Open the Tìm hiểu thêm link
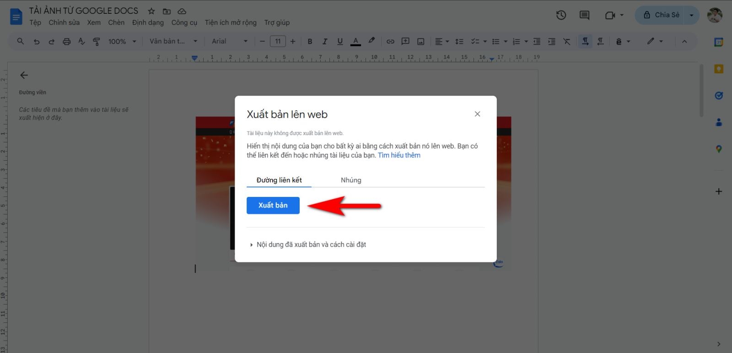Screen dimensions: 732x353 click(399, 155)
